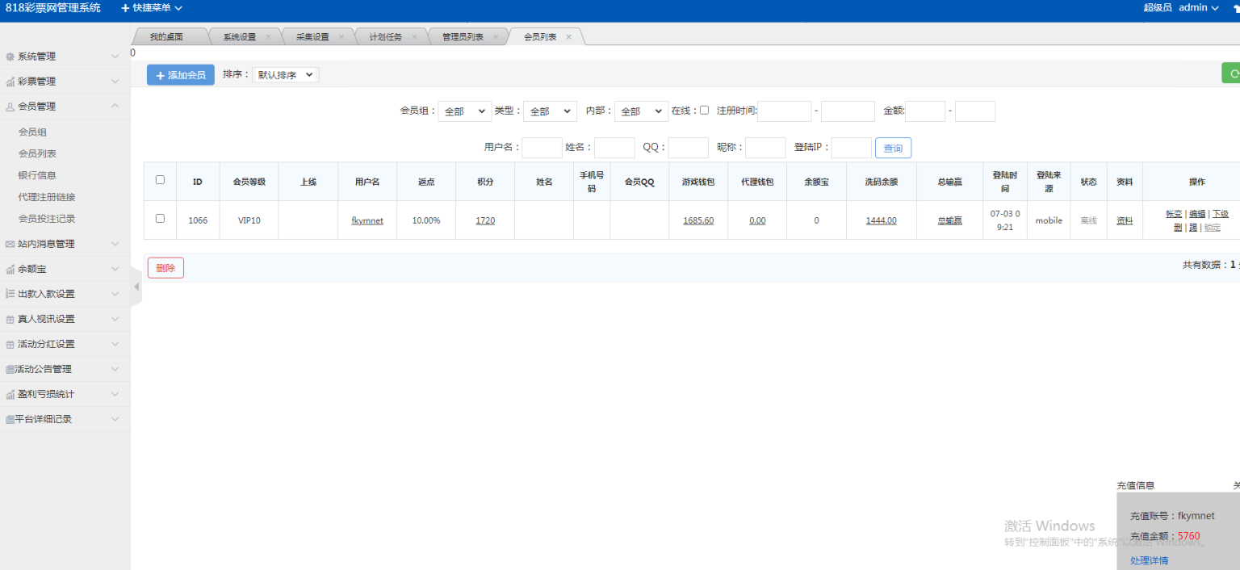Toggle the select-all checkbox in table header

159,181
